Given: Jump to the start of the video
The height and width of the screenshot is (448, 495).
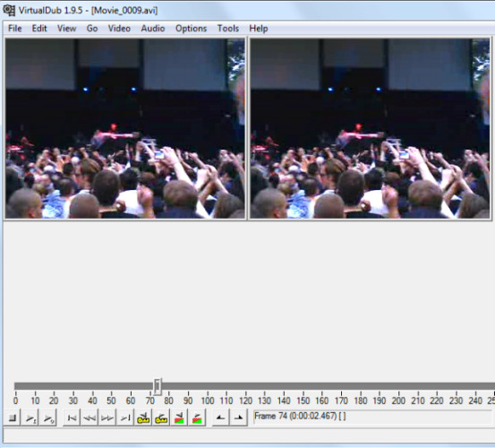Looking at the screenshot, I should (72, 418).
